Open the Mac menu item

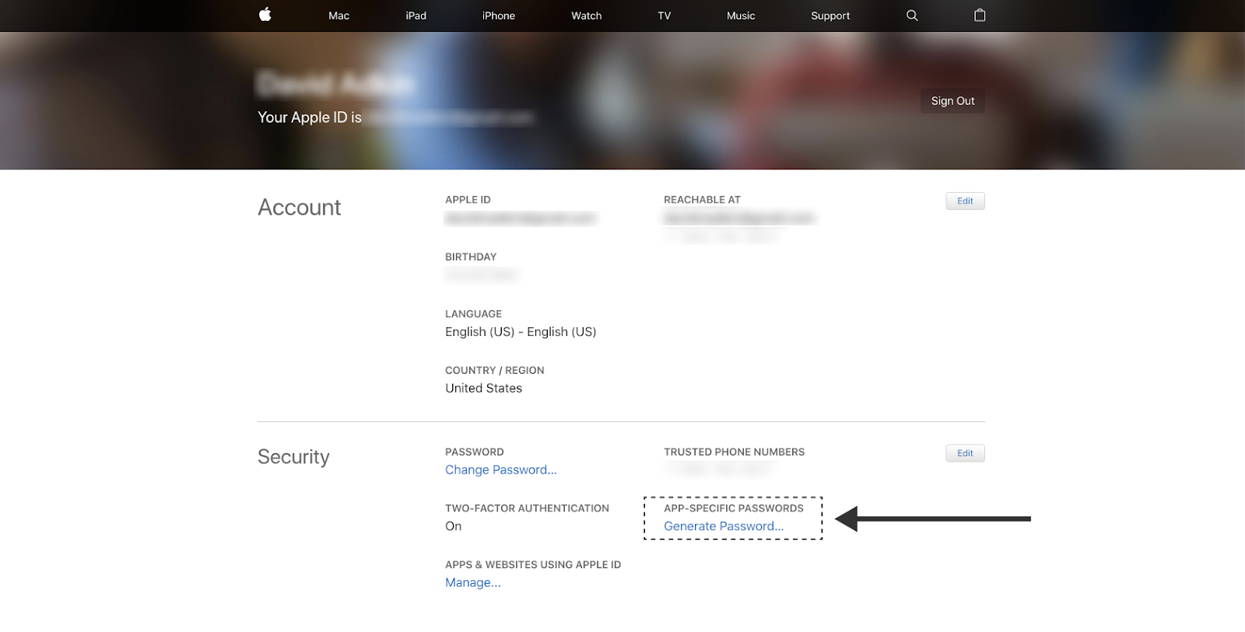338,16
